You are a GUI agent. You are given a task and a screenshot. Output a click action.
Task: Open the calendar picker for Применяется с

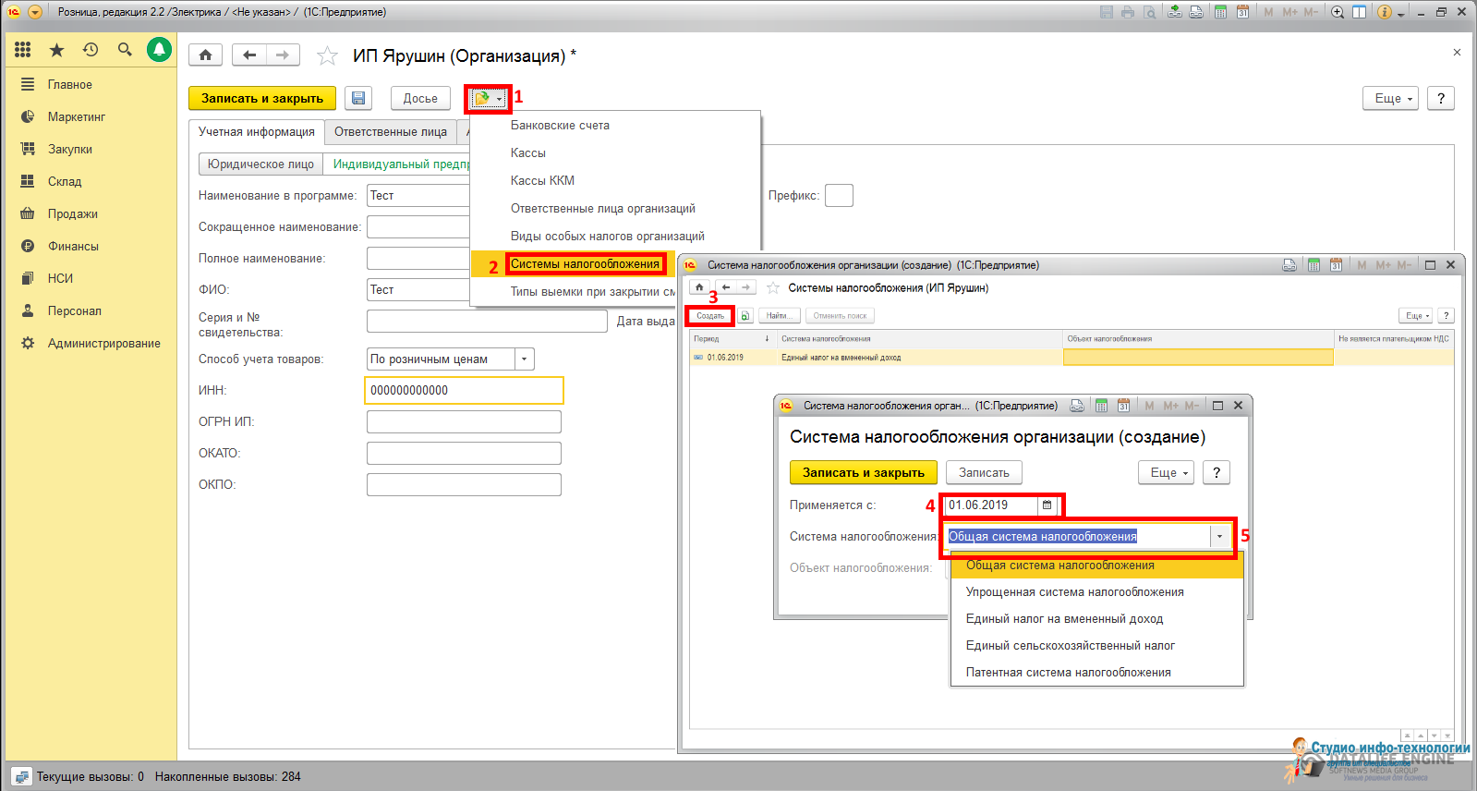(1047, 505)
